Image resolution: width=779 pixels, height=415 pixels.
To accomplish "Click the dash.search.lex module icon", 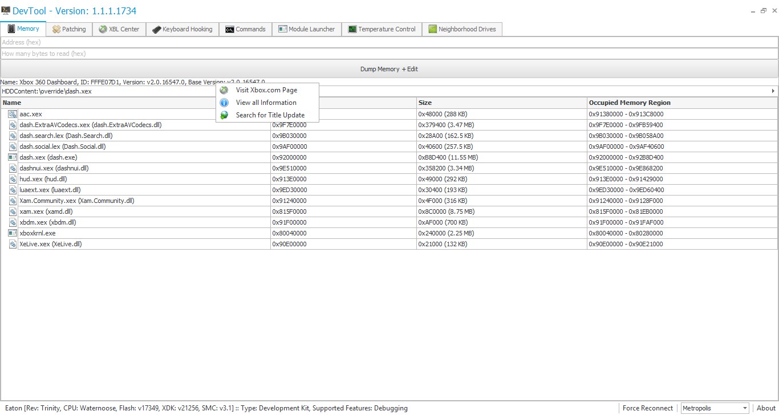I will pyautogui.click(x=13, y=136).
